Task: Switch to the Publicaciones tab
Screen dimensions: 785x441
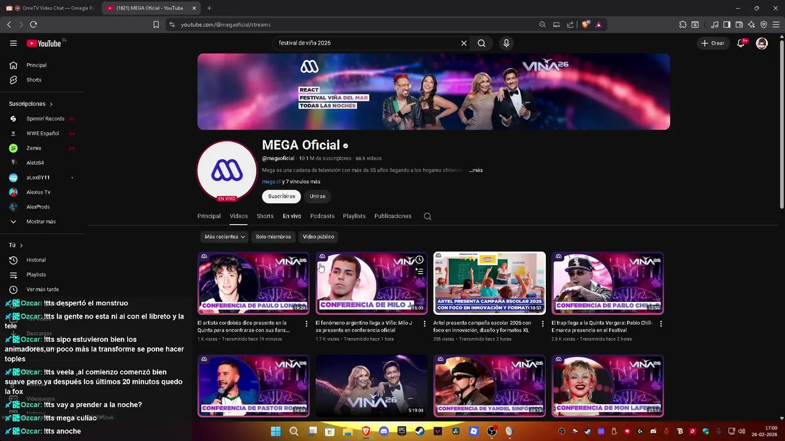Action: point(392,216)
